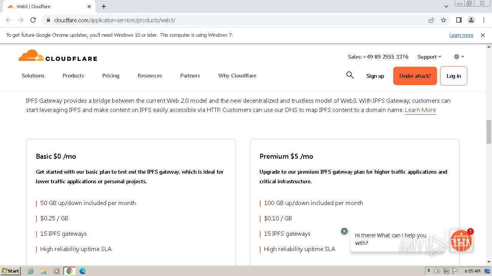
Task: Open the Products menu
Action: click(x=73, y=76)
